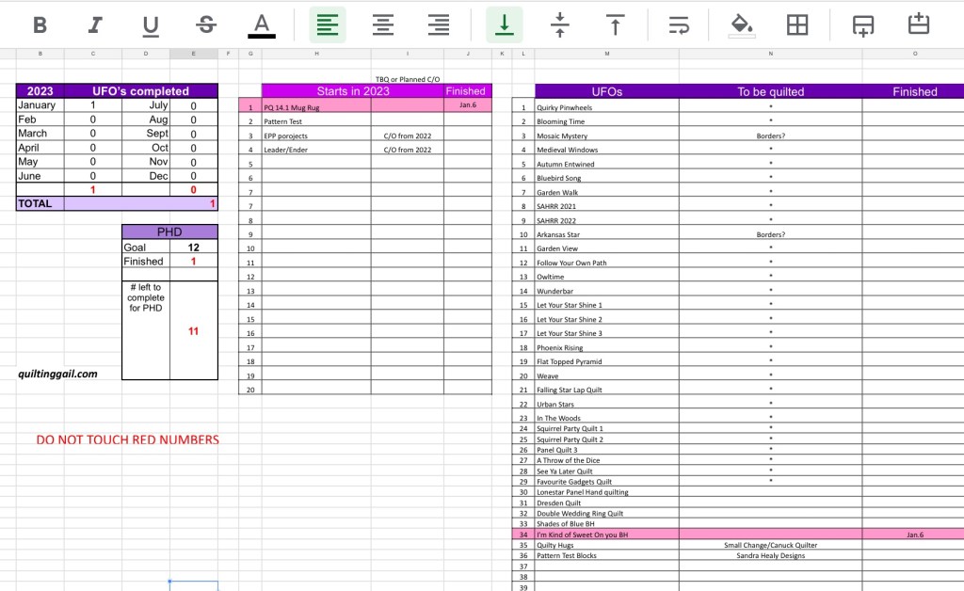Insert a row above
This screenshot has height=591, width=964.
918,25
